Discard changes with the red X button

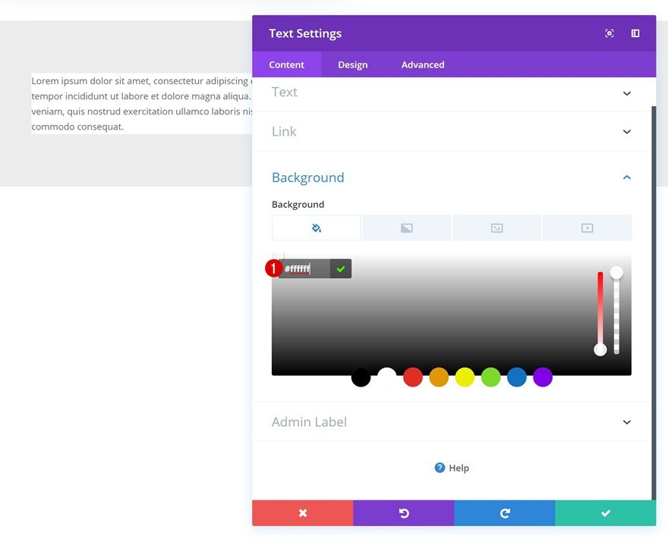click(x=302, y=512)
